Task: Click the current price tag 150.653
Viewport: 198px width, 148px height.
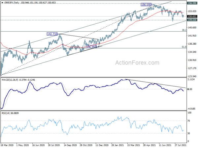Action: (x=192, y=16)
